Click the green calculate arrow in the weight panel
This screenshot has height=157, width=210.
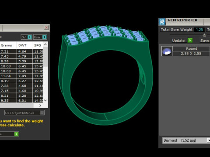click(x=17, y=134)
